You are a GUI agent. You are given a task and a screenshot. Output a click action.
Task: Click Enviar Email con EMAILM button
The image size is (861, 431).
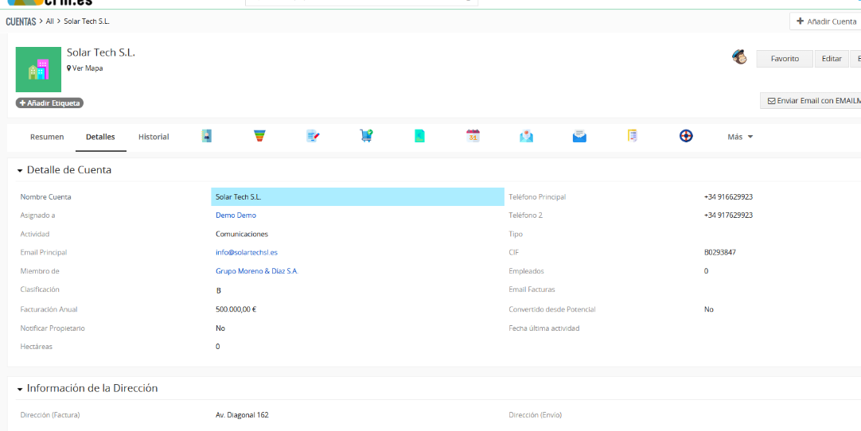point(811,101)
